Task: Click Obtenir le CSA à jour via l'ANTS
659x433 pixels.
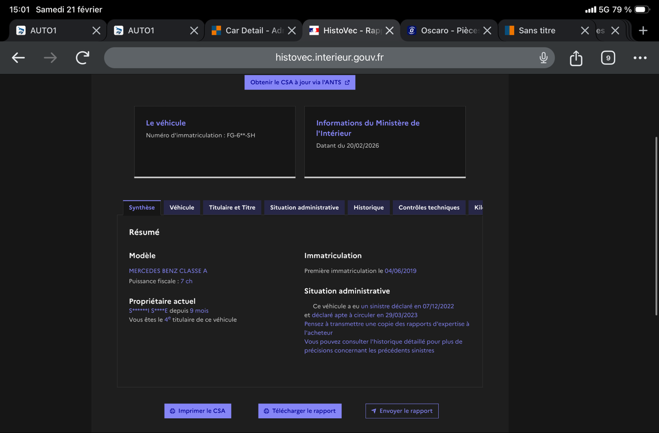Action: pos(300,82)
